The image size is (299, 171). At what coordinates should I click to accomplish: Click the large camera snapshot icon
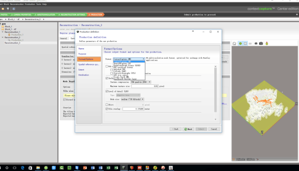point(261,43)
